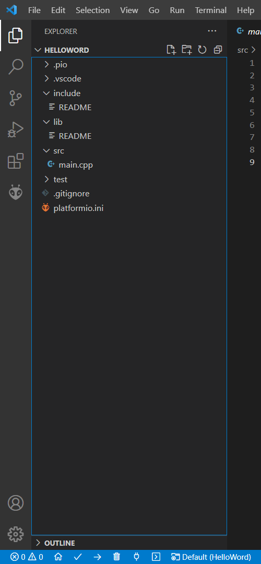Click the New File icon in explorer header

click(x=171, y=50)
